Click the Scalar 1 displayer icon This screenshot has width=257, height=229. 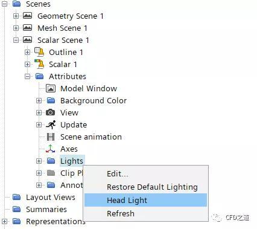(39, 64)
